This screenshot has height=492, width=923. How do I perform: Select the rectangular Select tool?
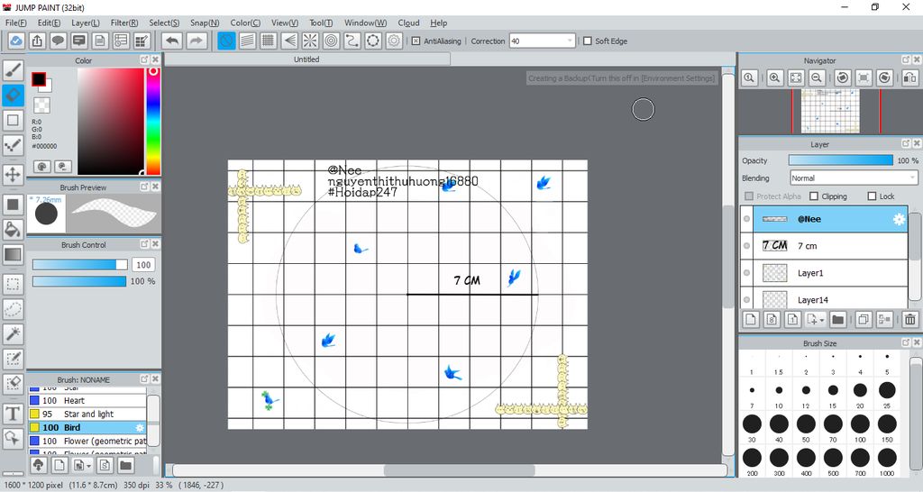[x=13, y=284]
